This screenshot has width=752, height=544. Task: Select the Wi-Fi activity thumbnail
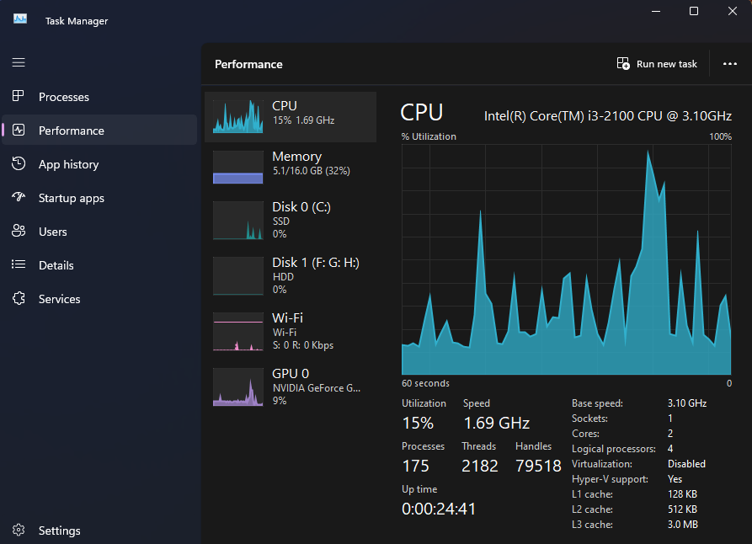(237, 332)
